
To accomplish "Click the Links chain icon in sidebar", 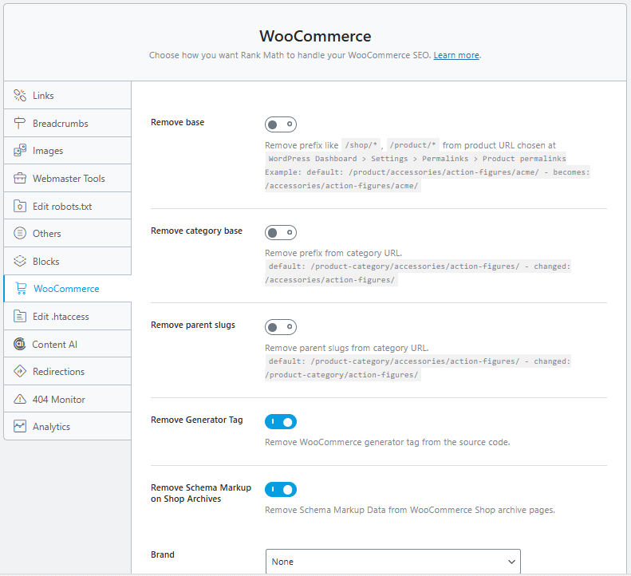I will [x=20, y=96].
